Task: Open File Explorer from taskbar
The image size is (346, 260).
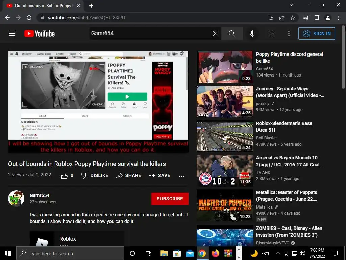Action: pos(164,253)
